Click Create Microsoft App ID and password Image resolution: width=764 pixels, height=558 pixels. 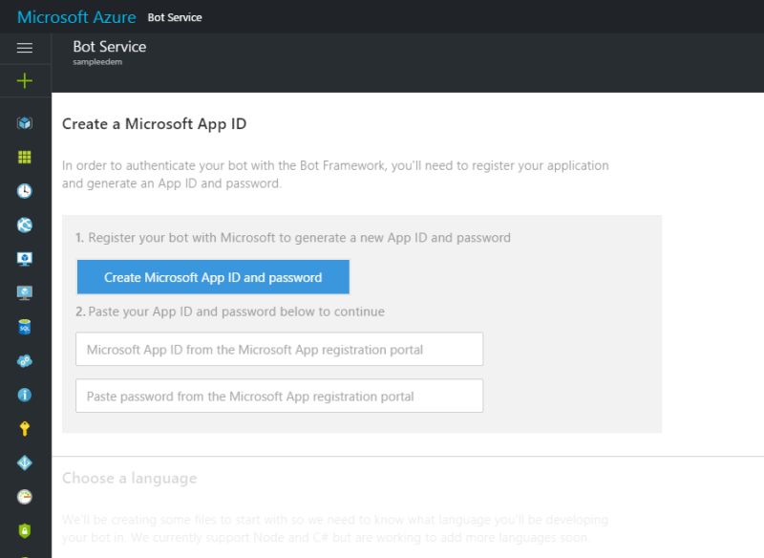pyautogui.click(x=212, y=277)
